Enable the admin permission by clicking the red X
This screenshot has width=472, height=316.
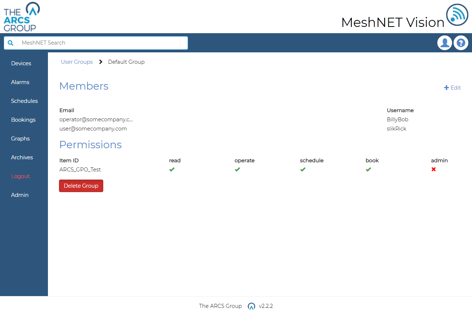coord(434,169)
